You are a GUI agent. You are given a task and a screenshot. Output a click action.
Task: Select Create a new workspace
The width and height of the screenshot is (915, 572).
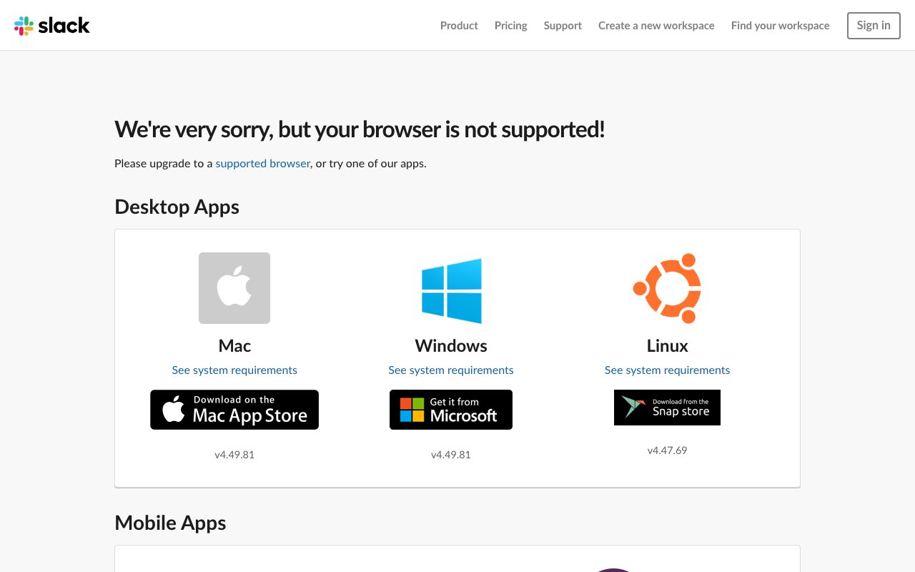(656, 26)
